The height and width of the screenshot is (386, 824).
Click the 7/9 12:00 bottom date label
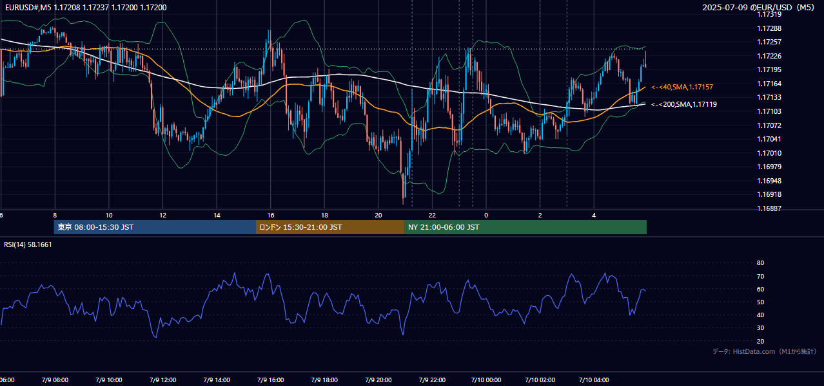click(x=163, y=380)
